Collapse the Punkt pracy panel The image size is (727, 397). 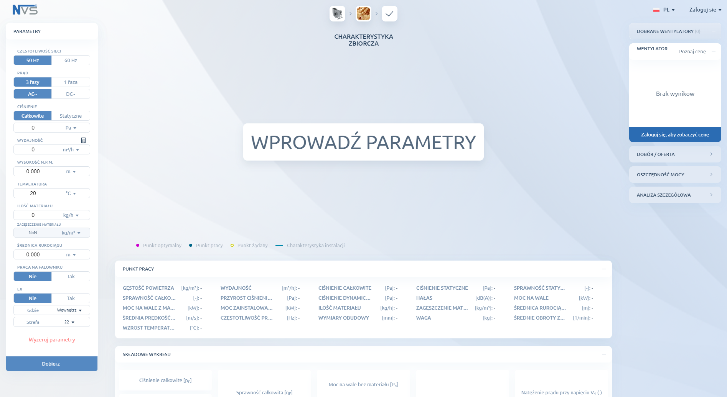(604, 269)
